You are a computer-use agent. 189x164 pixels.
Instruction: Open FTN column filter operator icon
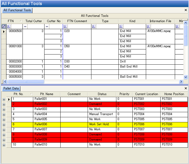9,26
